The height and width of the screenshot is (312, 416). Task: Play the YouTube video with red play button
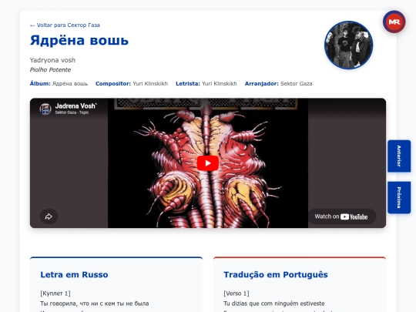208,163
